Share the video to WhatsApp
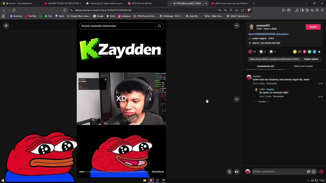 coord(309,52)
